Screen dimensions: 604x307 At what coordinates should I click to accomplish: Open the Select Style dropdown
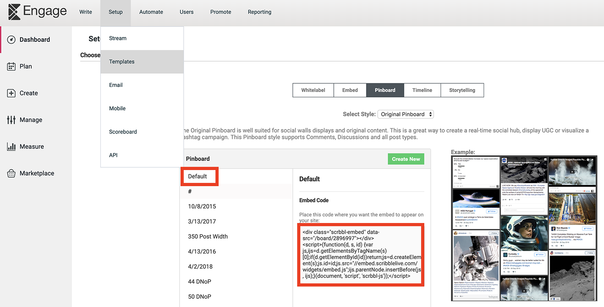click(405, 114)
